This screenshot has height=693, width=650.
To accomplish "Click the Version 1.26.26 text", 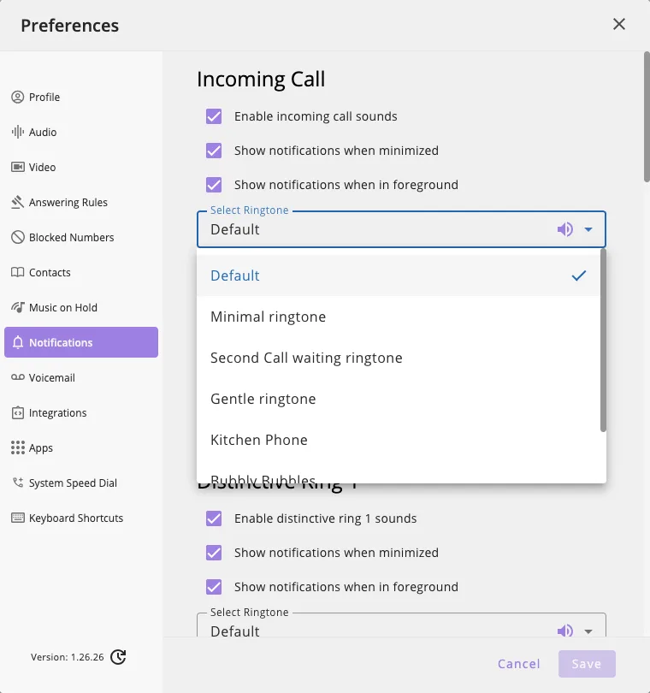I will coord(68,657).
